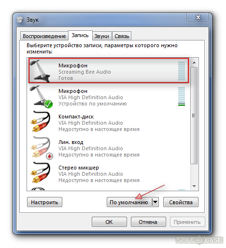Click green checkmark badge on default microphone

[x=48, y=104]
